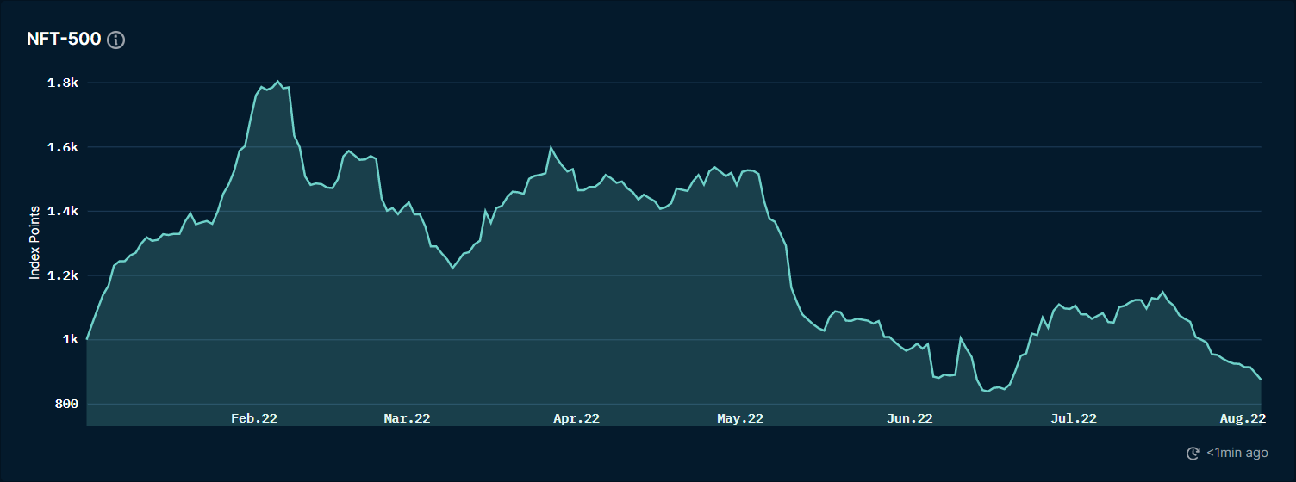This screenshot has width=1296, height=482.
Task: Click the '<1min ago' update timestamp
Action: [x=1237, y=453]
